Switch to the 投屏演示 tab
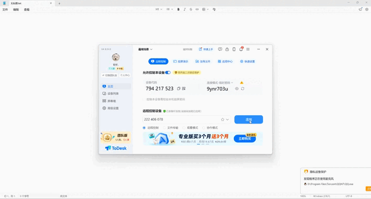Viewport: 371px width, 199px height. point(181,61)
